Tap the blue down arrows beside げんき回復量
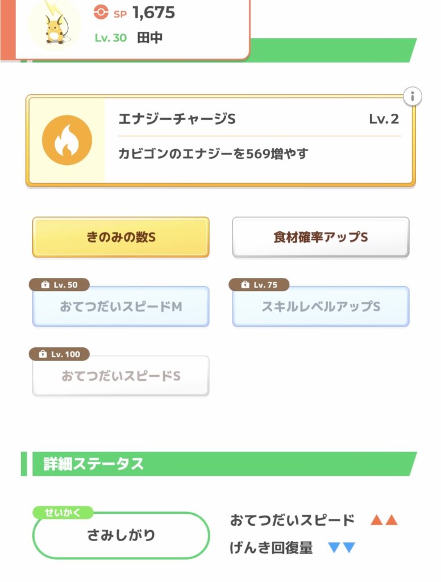441x582 pixels. 342,548
